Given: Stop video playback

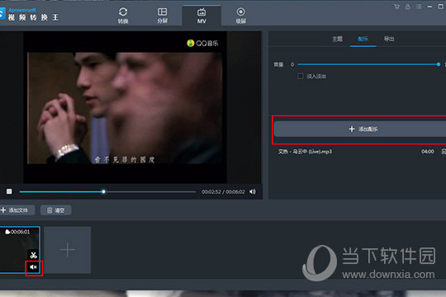Looking at the screenshot, I should click(9, 191).
